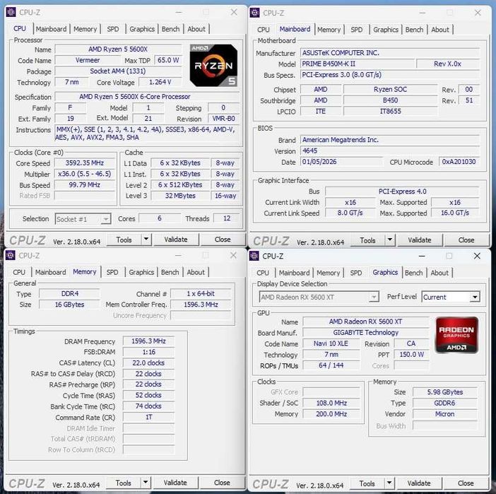The width and height of the screenshot is (496, 494).
Task: Click the CAS# Latency value 22.0 clocks
Action: (148, 363)
